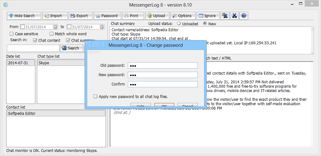The width and height of the screenshot is (321, 156).
Task: Click the scissors cut icon
Action: point(234,16)
